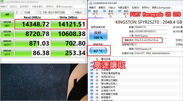
Task: Start the SEQ1M Q1T1 test
Action: click(7, 33)
